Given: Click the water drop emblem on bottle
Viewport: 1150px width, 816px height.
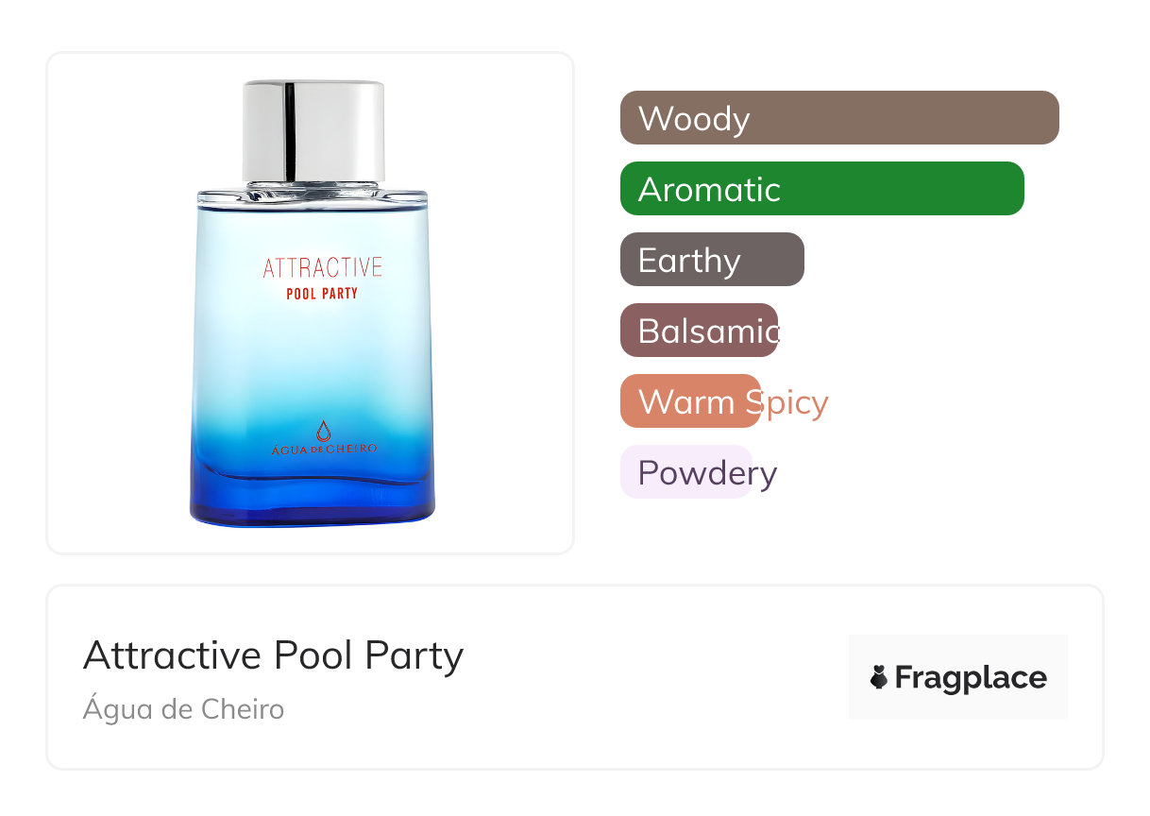Looking at the screenshot, I should (x=324, y=431).
